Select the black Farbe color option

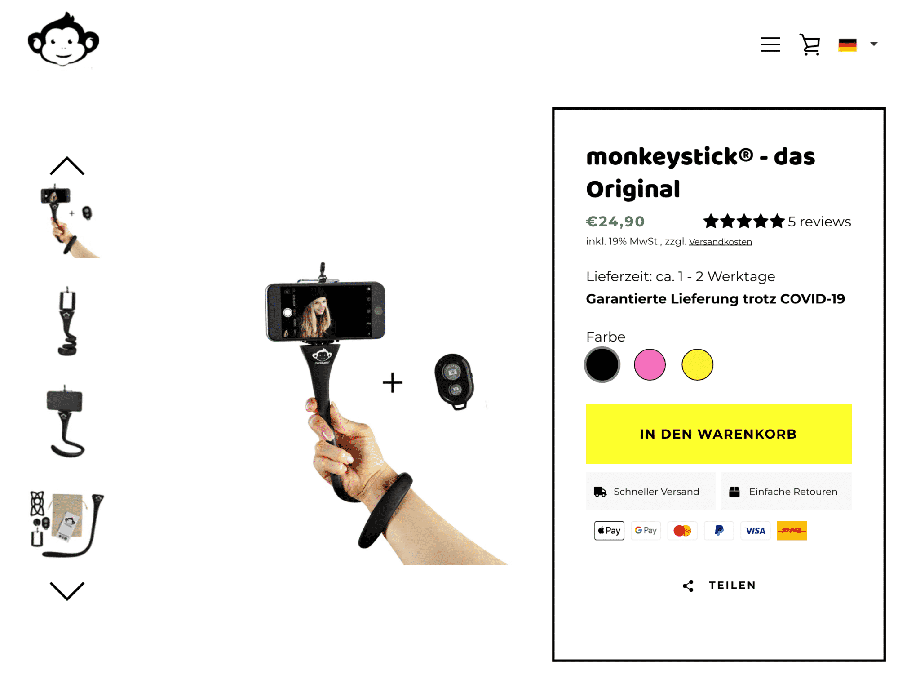click(602, 364)
